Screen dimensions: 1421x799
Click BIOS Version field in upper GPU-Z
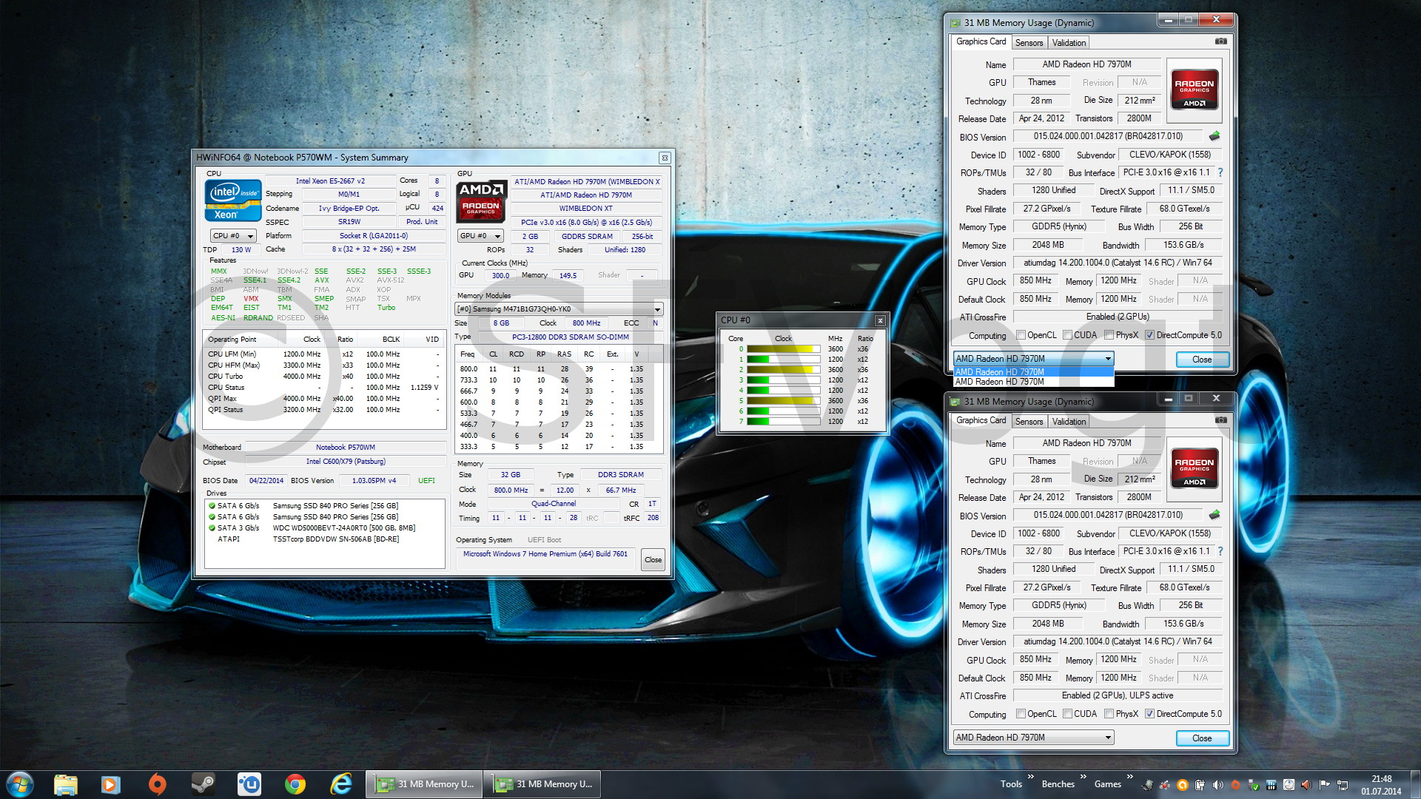click(x=1108, y=136)
